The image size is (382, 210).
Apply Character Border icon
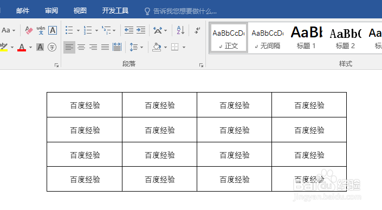coord(53,30)
